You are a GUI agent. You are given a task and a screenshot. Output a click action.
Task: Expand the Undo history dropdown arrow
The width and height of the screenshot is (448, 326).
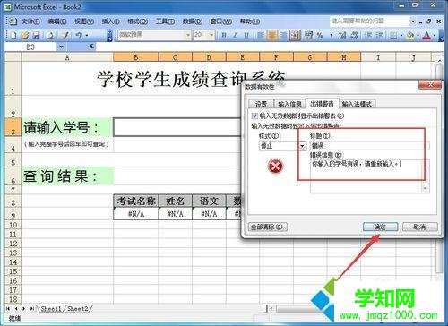[87, 36]
